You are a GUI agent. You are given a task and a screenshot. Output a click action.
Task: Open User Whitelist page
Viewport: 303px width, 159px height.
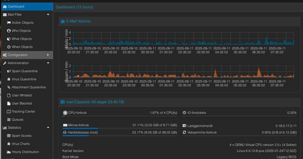pyautogui.click(x=22, y=95)
